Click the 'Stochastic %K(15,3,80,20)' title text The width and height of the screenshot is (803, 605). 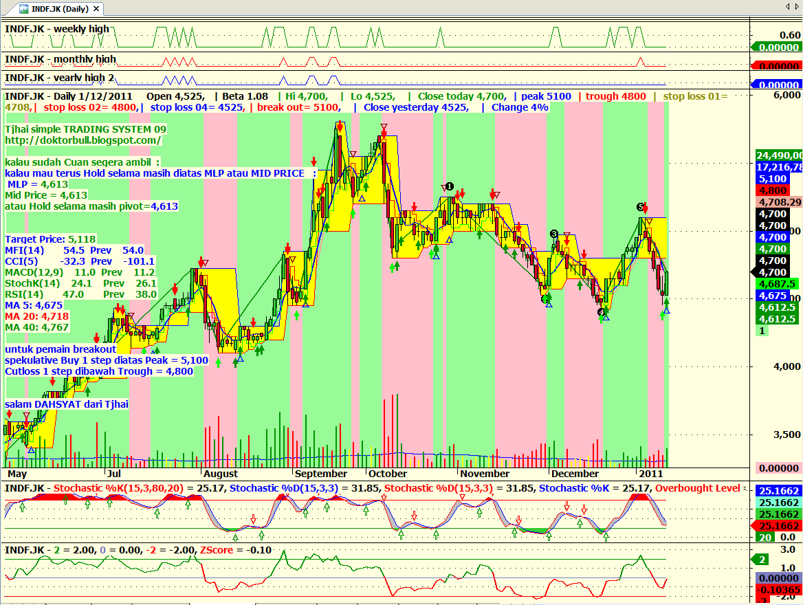point(118,488)
